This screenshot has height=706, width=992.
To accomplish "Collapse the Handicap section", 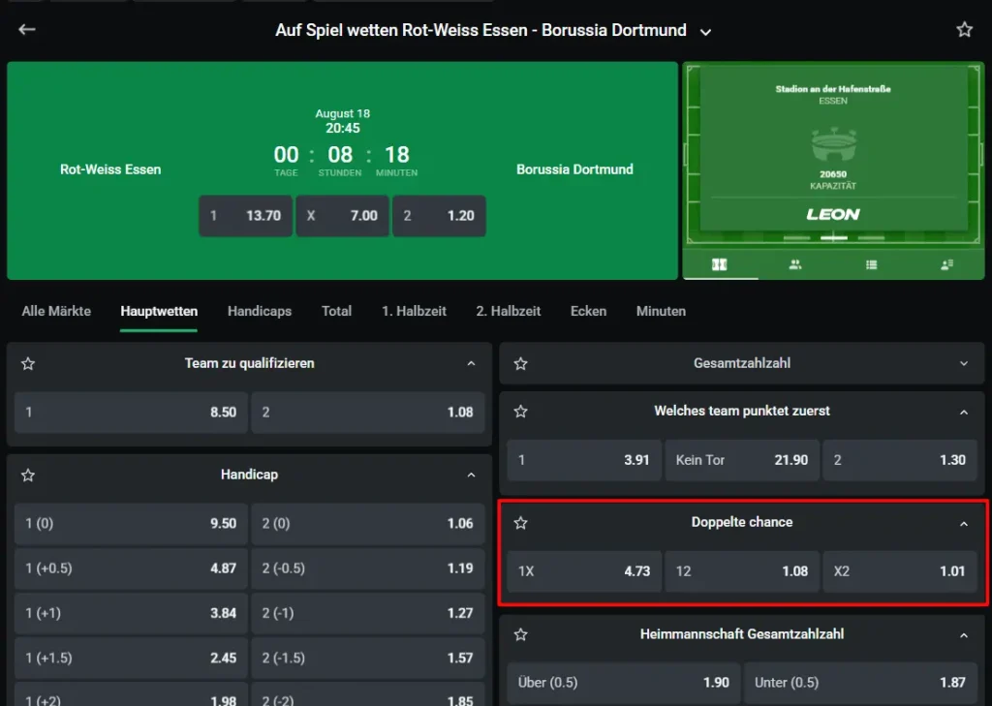I will [471, 476].
